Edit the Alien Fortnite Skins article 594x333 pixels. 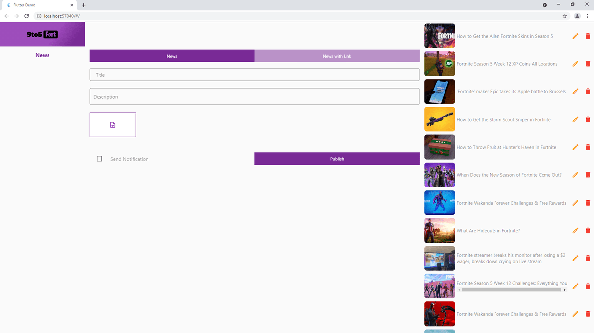point(575,36)
